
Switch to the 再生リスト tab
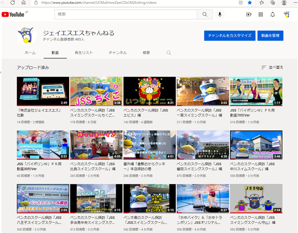[83, 53]
